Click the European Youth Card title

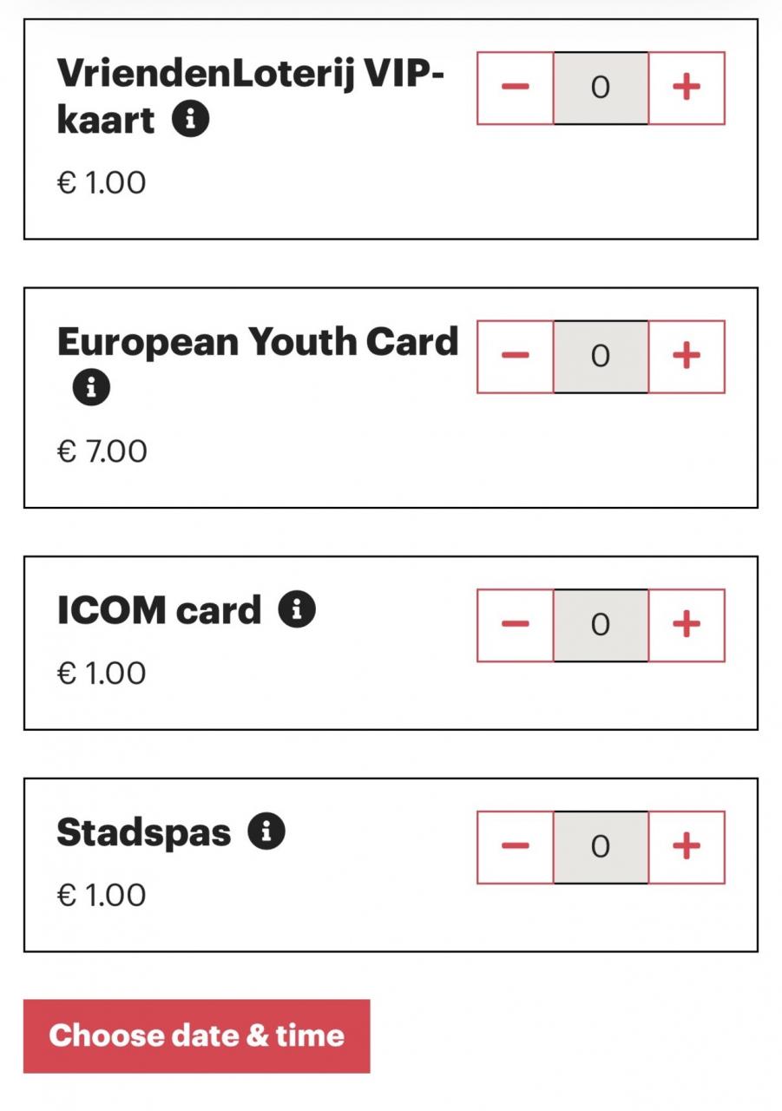(257, 343)
